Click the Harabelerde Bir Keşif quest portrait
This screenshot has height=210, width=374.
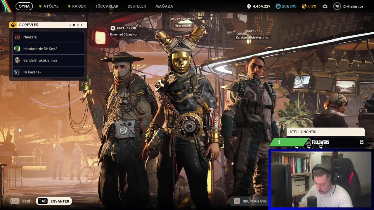click(x=17, y=49)
